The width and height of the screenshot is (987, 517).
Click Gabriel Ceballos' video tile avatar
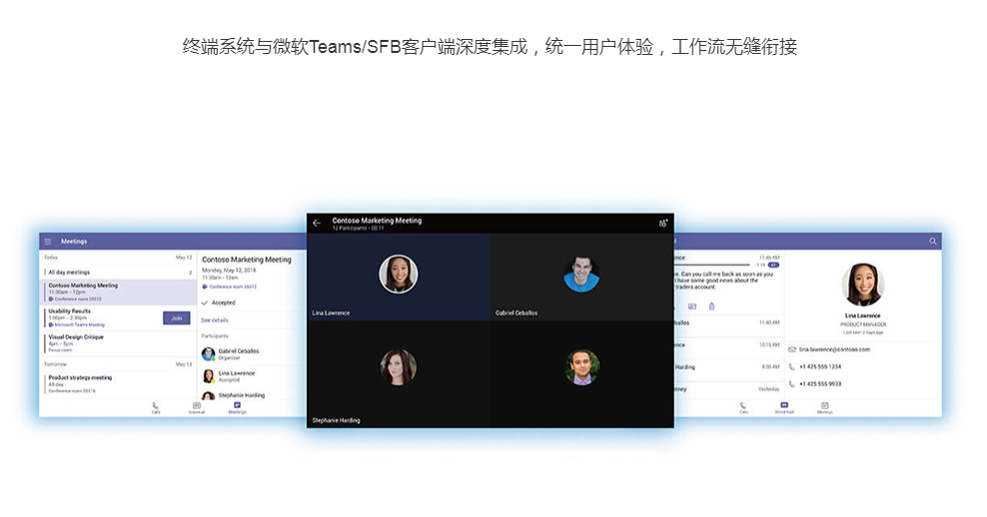pyautogui.click(x=581, y=274)
